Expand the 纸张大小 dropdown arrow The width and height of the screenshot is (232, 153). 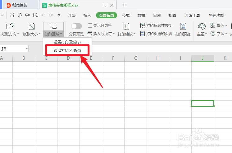click(39, 34)
